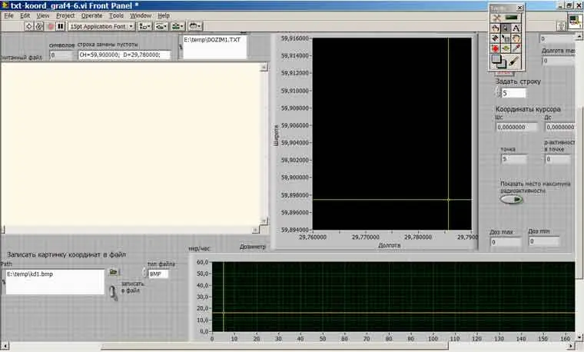This screenshot has width=584, height=352.
Task: Toggle the show maximum radioactivity switch
Action: (x=511, y=200)
